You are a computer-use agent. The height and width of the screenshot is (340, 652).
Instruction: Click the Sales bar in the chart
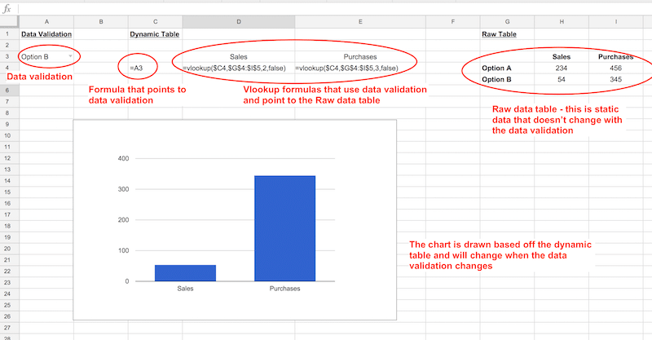186,273
